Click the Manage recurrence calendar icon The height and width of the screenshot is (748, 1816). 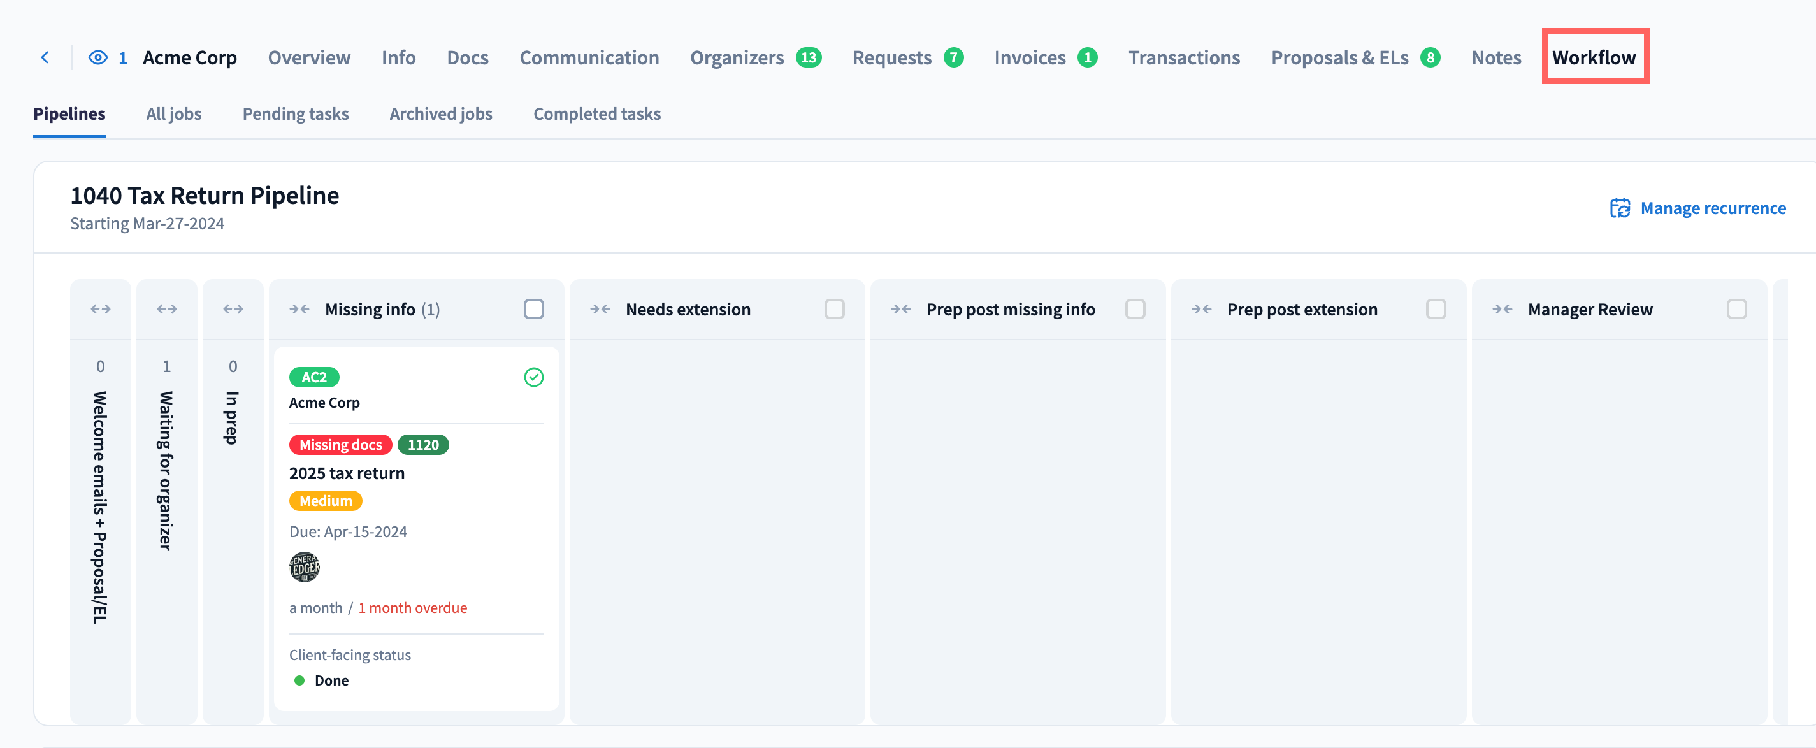pyautogui.click(x=1619, y=209)
